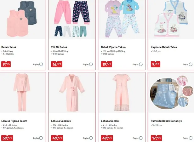
Task: Select Paylaş radio for Lohusa Sabahlık
Action: 91,138
